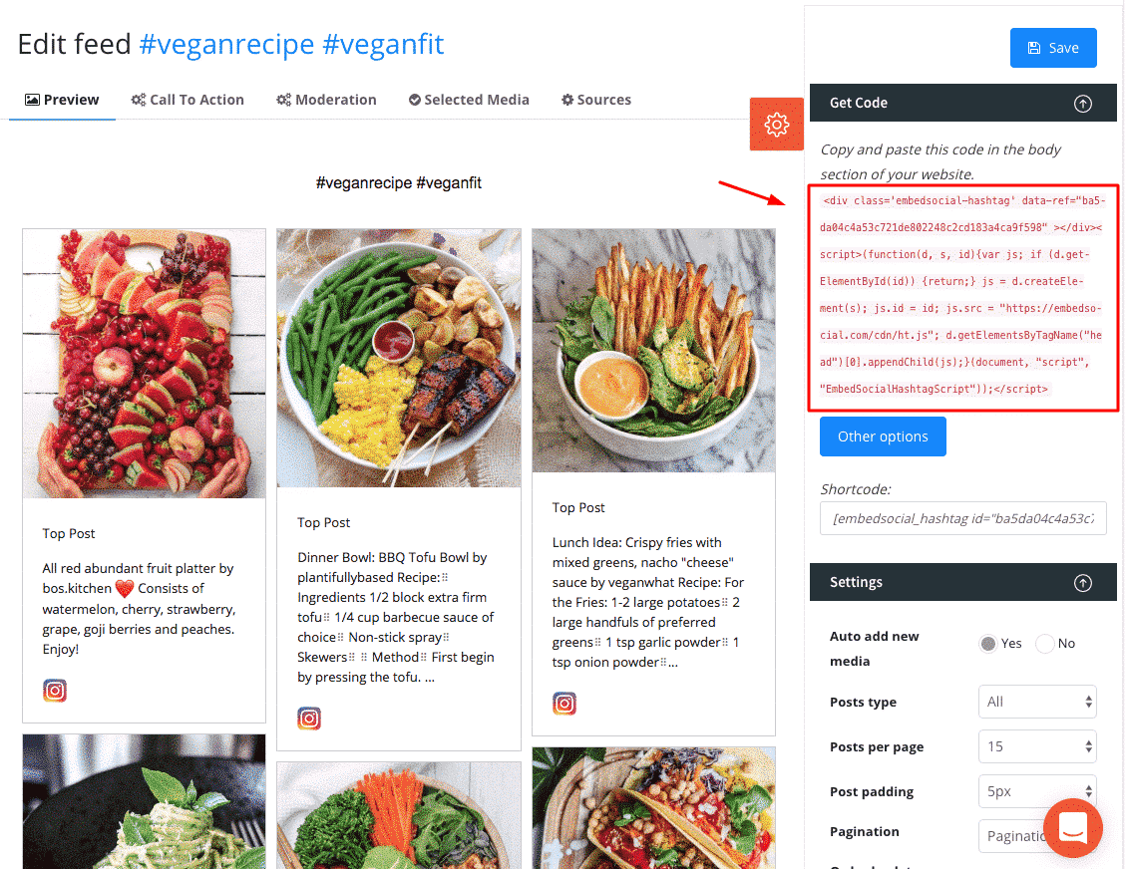Switch to the Moderation tab
This screenshot has width=1125, height=869.
[x=326, y=100]
